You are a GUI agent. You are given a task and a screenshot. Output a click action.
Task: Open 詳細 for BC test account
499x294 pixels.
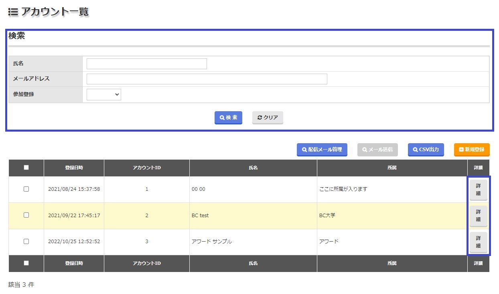click(478, 216)
